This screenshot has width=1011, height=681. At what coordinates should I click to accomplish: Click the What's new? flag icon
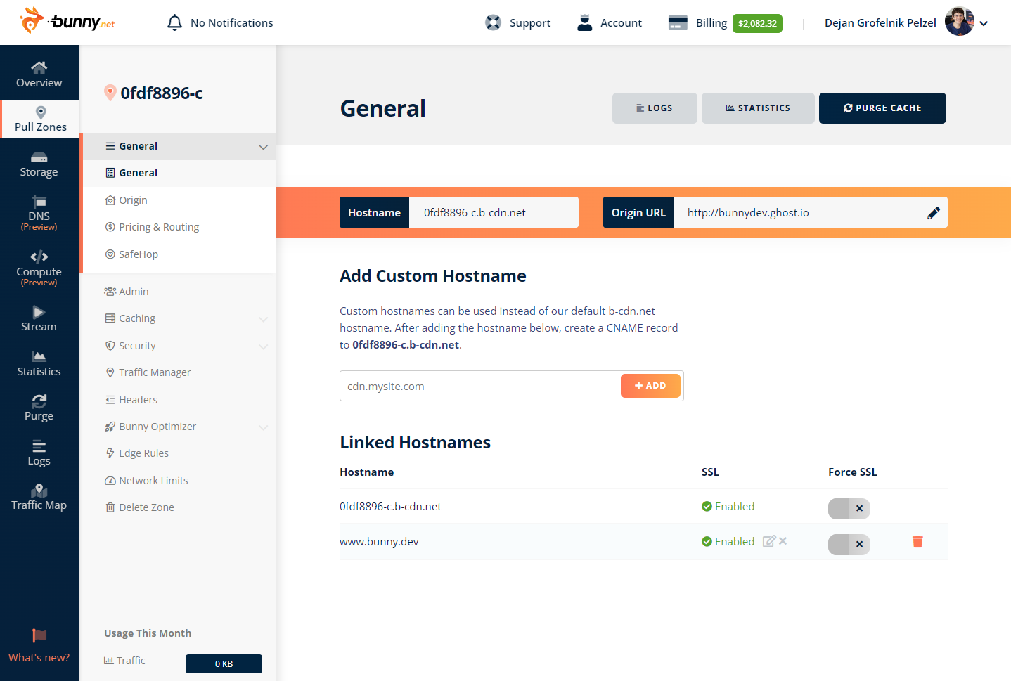point(39,635)
